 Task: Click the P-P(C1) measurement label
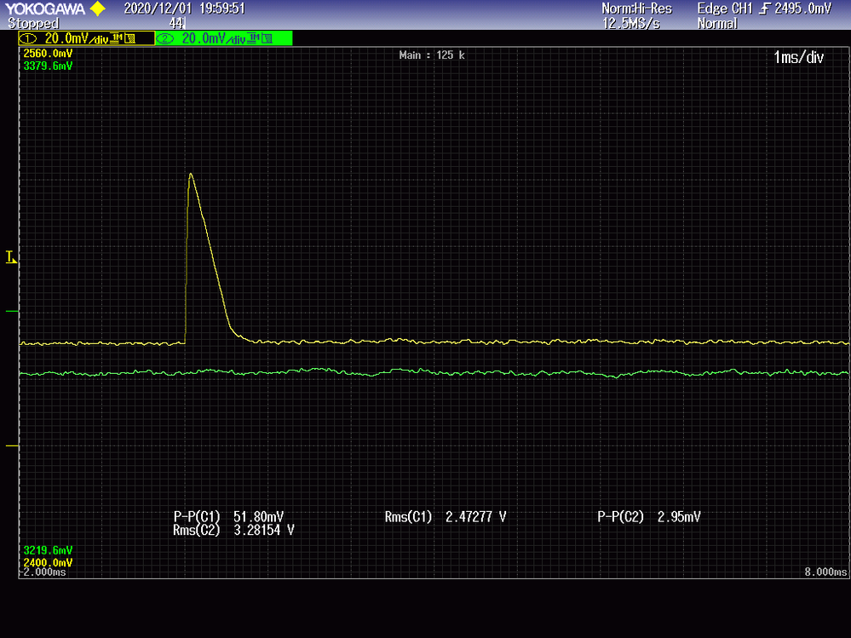click(x=197, y=517)
